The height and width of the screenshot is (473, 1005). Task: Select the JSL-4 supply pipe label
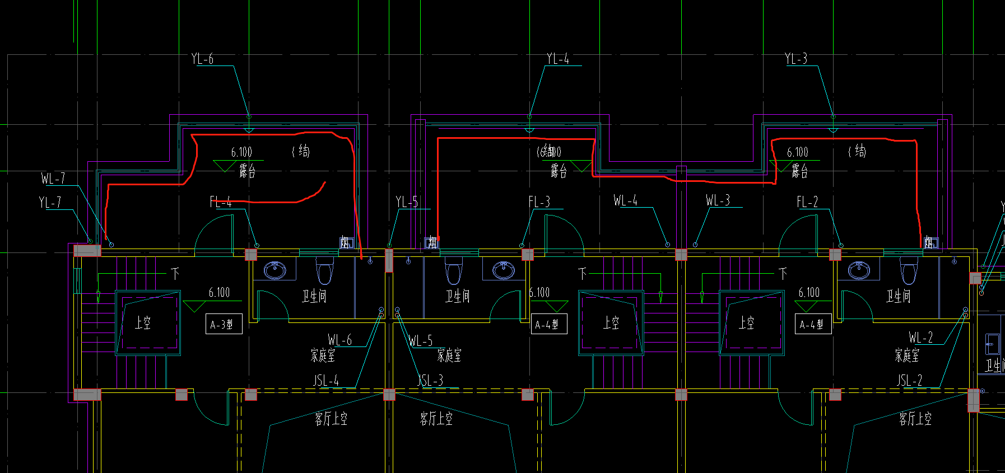(326, 381)
